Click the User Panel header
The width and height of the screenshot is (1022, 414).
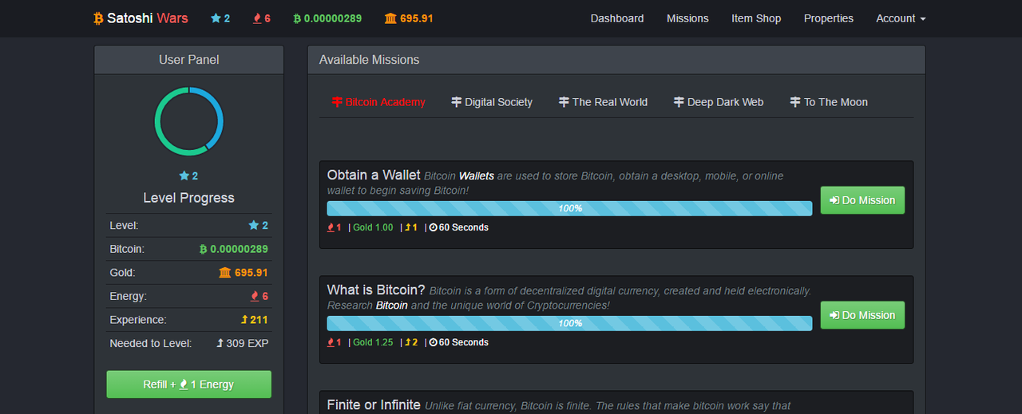click(188, 60)
